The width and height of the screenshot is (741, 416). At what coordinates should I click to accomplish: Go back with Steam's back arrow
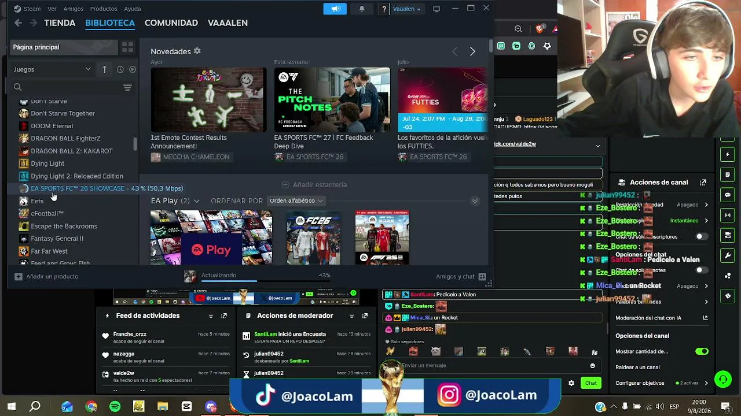click(18, 23)
